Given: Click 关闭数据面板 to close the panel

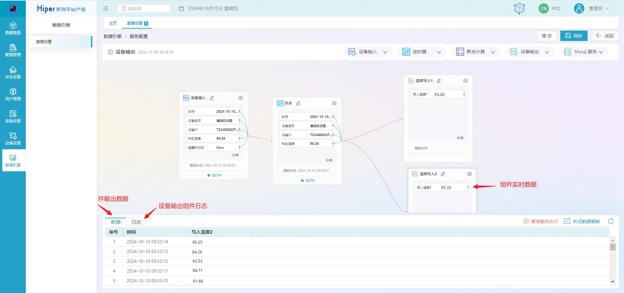Looking at the screenshot, I should 582,221.
